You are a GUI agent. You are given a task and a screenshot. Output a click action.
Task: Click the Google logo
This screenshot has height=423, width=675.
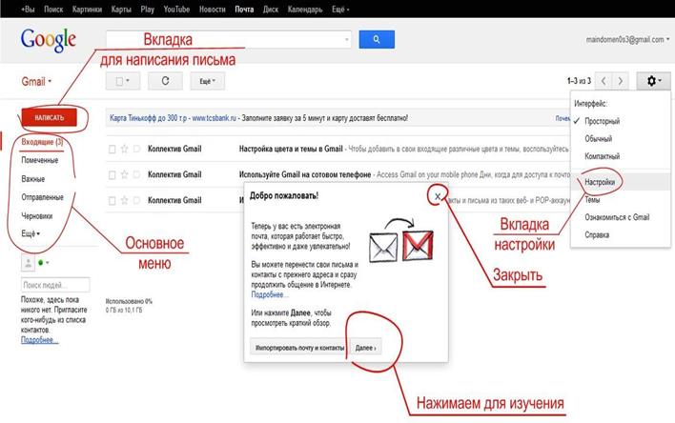(49, 40)
